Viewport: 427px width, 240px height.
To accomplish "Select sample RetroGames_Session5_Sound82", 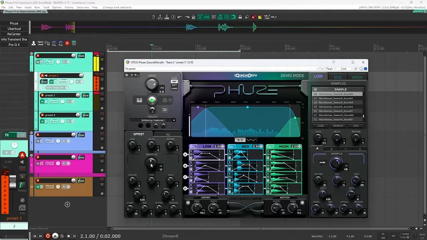I will [x=337, y=115].
